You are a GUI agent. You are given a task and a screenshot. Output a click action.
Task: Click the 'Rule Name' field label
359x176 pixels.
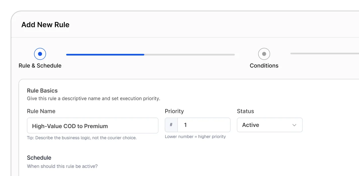point(41,111)
